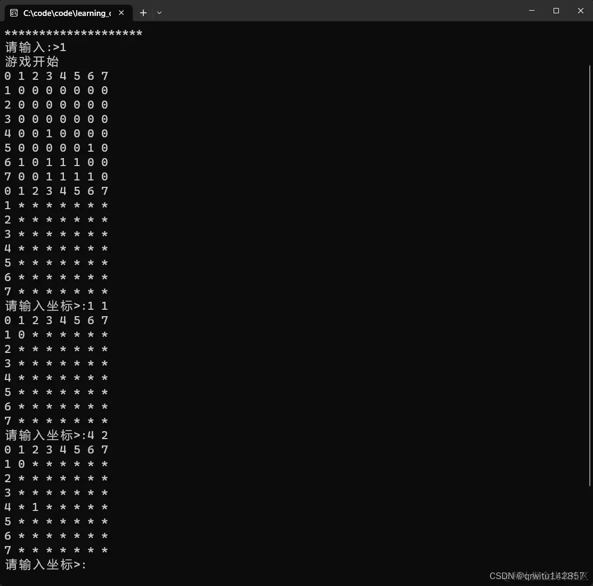Select the C:\code\code\learning tab
Screen dimensions: 593x586
[68, 13]
